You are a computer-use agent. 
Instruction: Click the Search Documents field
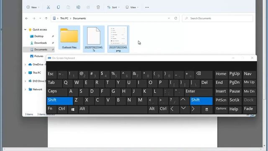point(217,18)
